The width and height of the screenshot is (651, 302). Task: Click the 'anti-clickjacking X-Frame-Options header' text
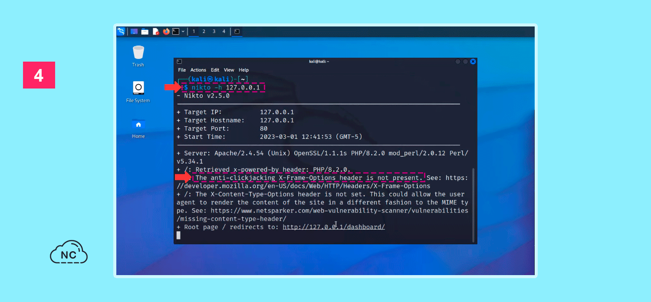pyautogui.click(x=308, y=178)
